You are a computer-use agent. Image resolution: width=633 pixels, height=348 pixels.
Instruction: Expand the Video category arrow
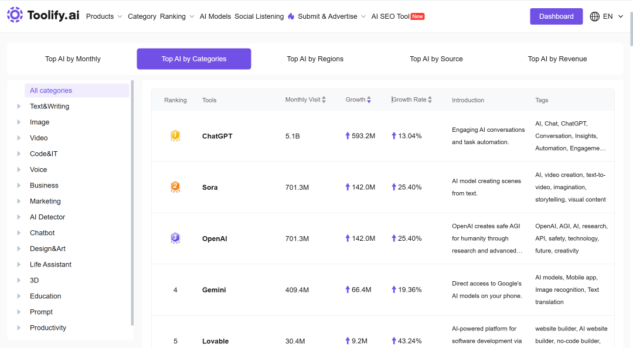19,138
